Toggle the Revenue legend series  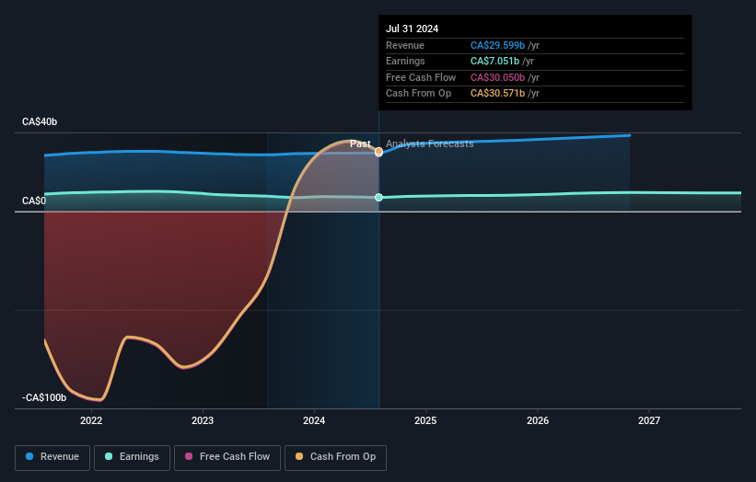coord(52,457)
